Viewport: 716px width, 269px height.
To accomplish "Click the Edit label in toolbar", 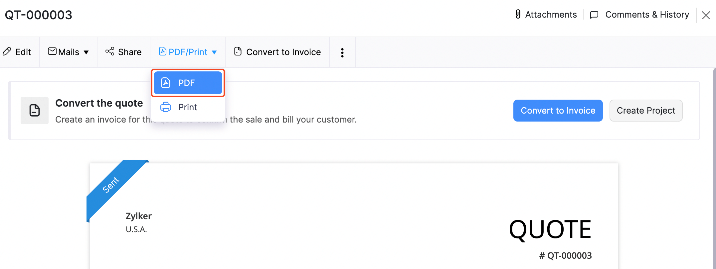I will coord(23,52).
